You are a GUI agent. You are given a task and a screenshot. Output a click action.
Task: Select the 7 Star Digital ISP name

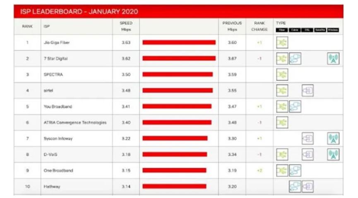coord(56,59)
